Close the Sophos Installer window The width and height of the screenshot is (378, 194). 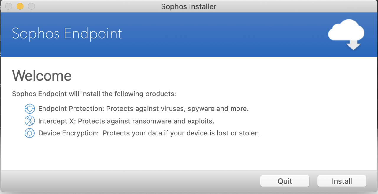9,6
